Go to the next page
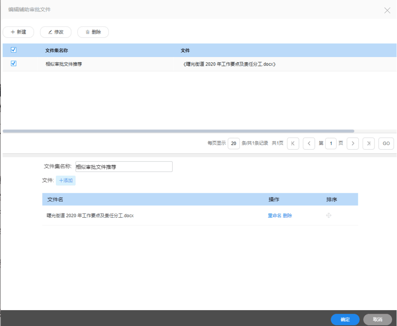The image size is (397, 326). click(x=353, y=143)
